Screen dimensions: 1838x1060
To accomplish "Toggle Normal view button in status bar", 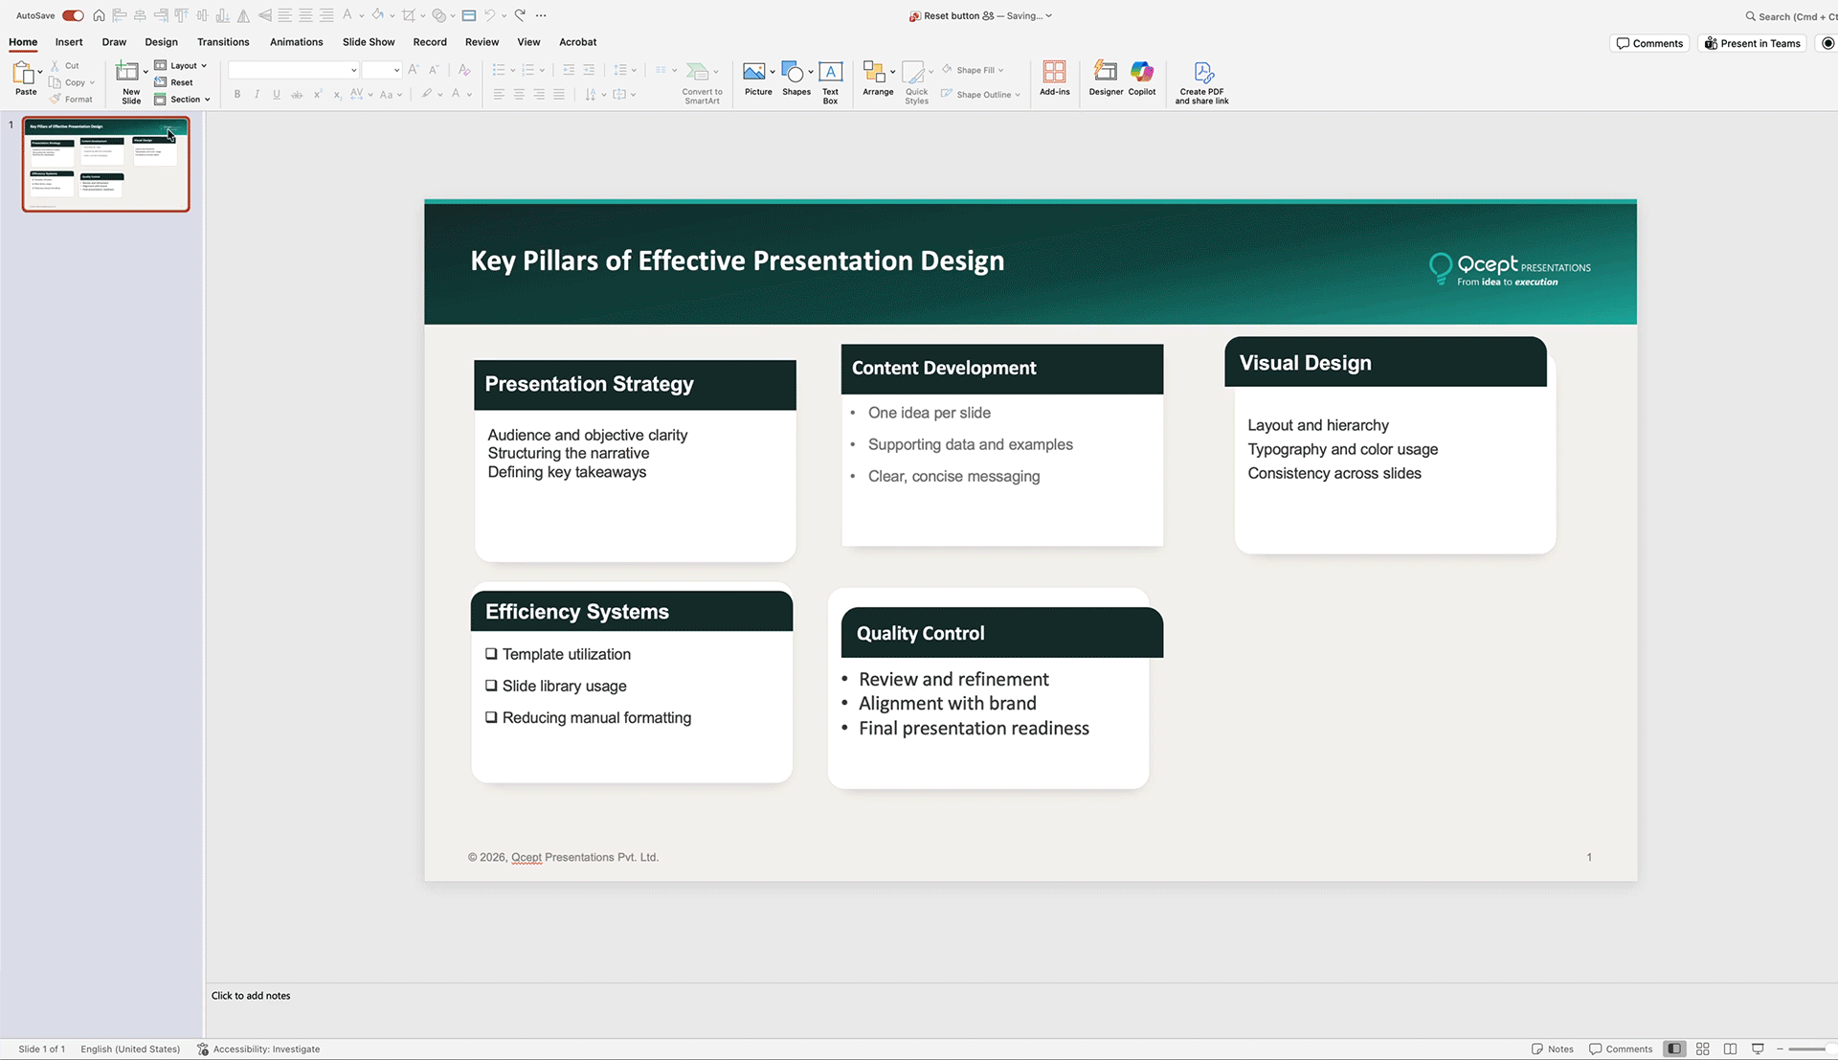I will 1674,1049.
